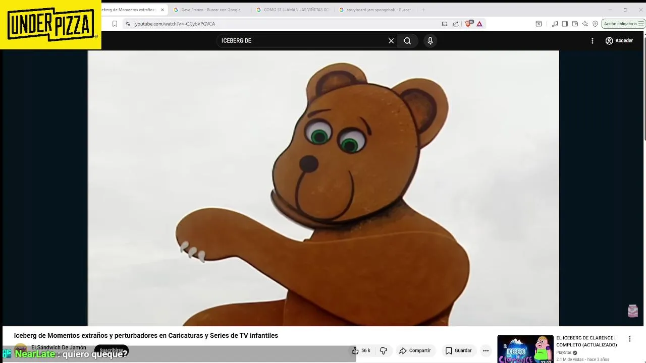The image size is (646, 363).
Task: Switch to storyboard jam spongebob tab
Action: 376,10
